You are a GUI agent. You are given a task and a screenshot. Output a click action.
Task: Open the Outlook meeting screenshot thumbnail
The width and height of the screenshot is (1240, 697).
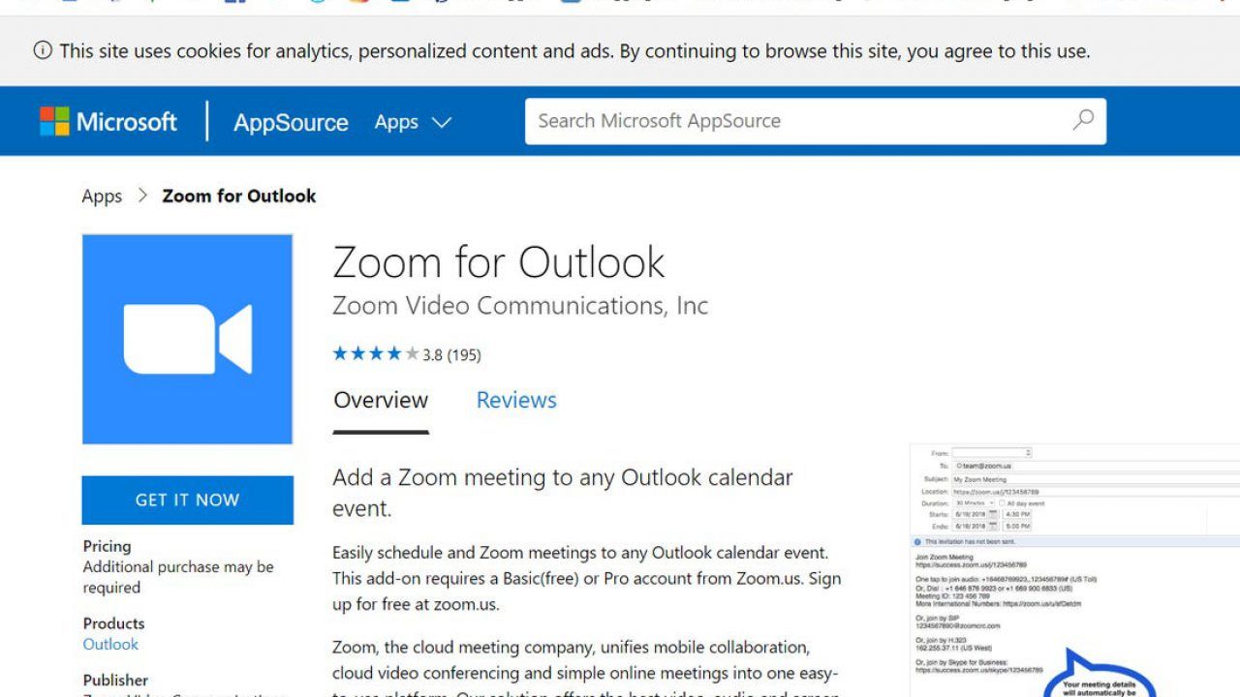pos(1074,570)
